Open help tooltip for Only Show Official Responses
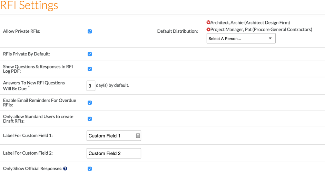Screen dimensions: 325x175 (65, 168)
